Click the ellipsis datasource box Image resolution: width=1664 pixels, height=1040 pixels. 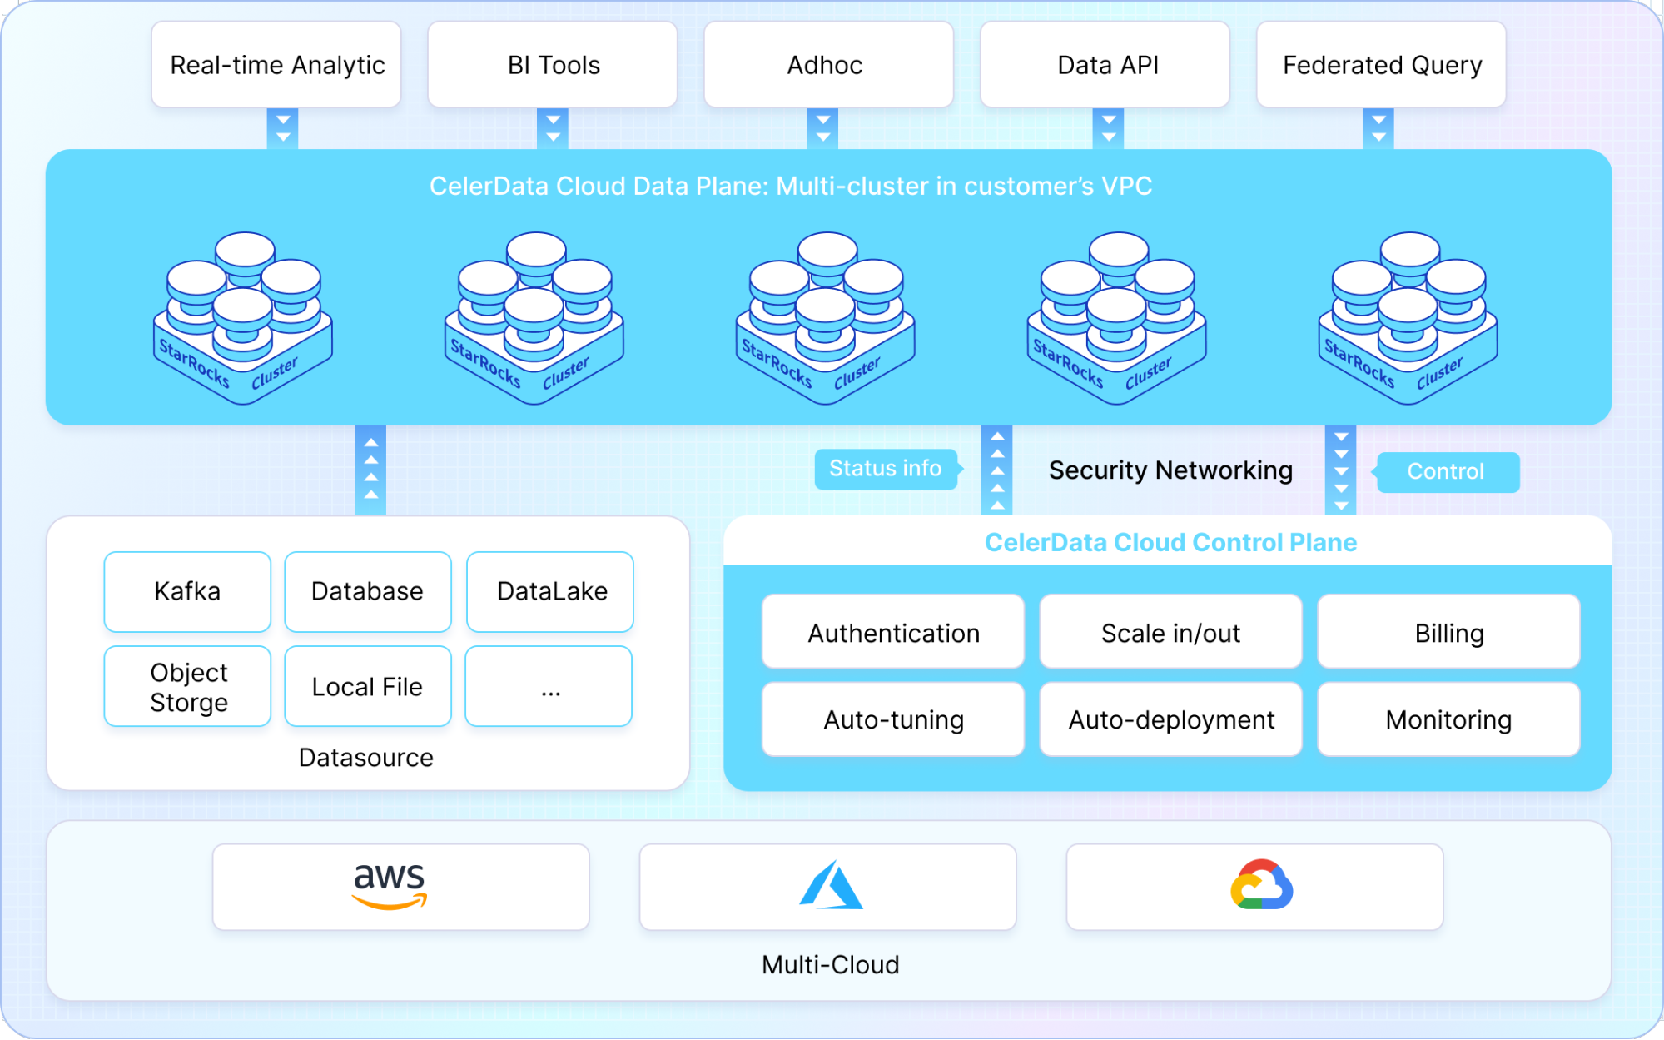pos(549,687)
